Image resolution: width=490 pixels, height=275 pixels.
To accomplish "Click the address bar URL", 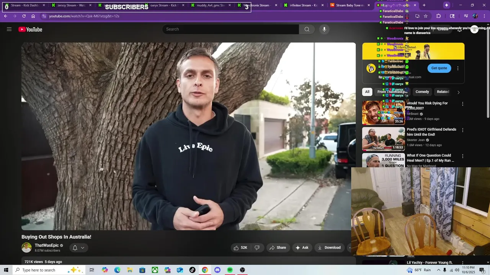I will [x=84, y=16].
